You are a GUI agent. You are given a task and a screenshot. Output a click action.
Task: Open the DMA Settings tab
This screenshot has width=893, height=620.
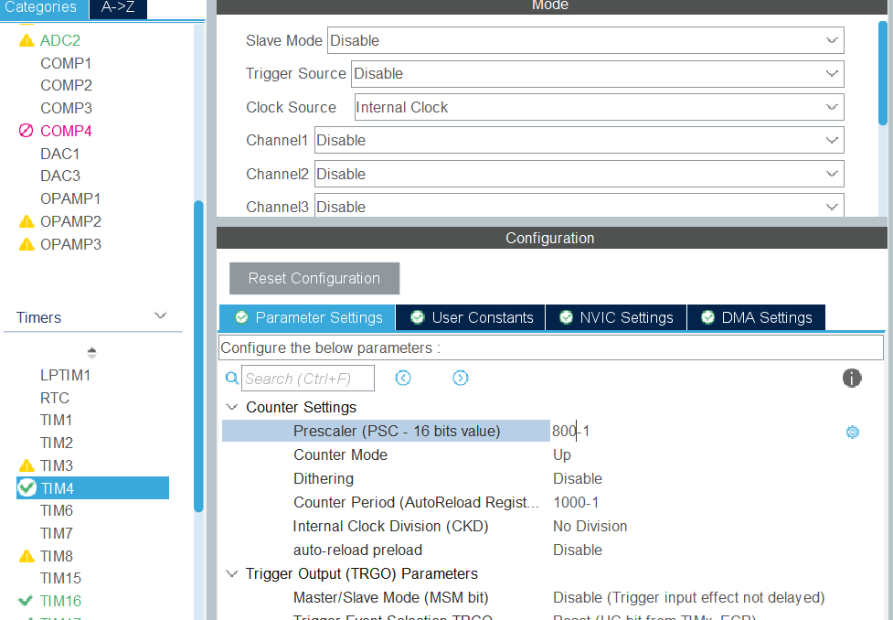point(756,317)
